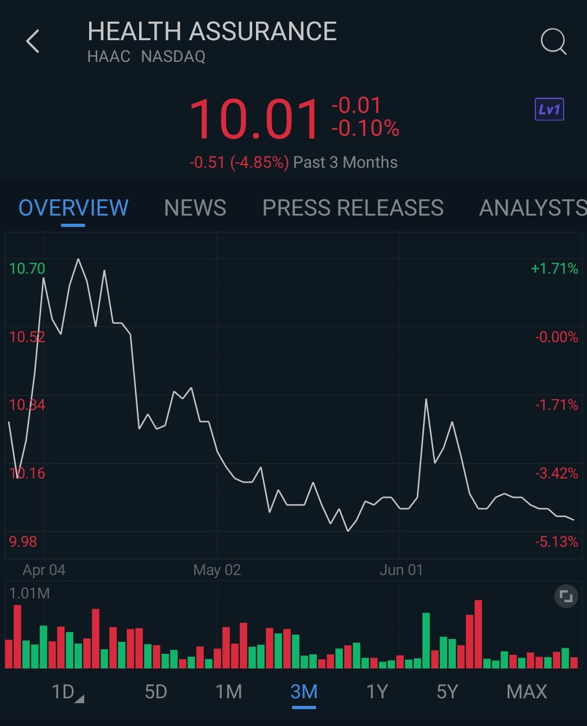The height and width of the screenshot is (726, 587).
Task: Tap the price line's highest peak
Action: 78,260
